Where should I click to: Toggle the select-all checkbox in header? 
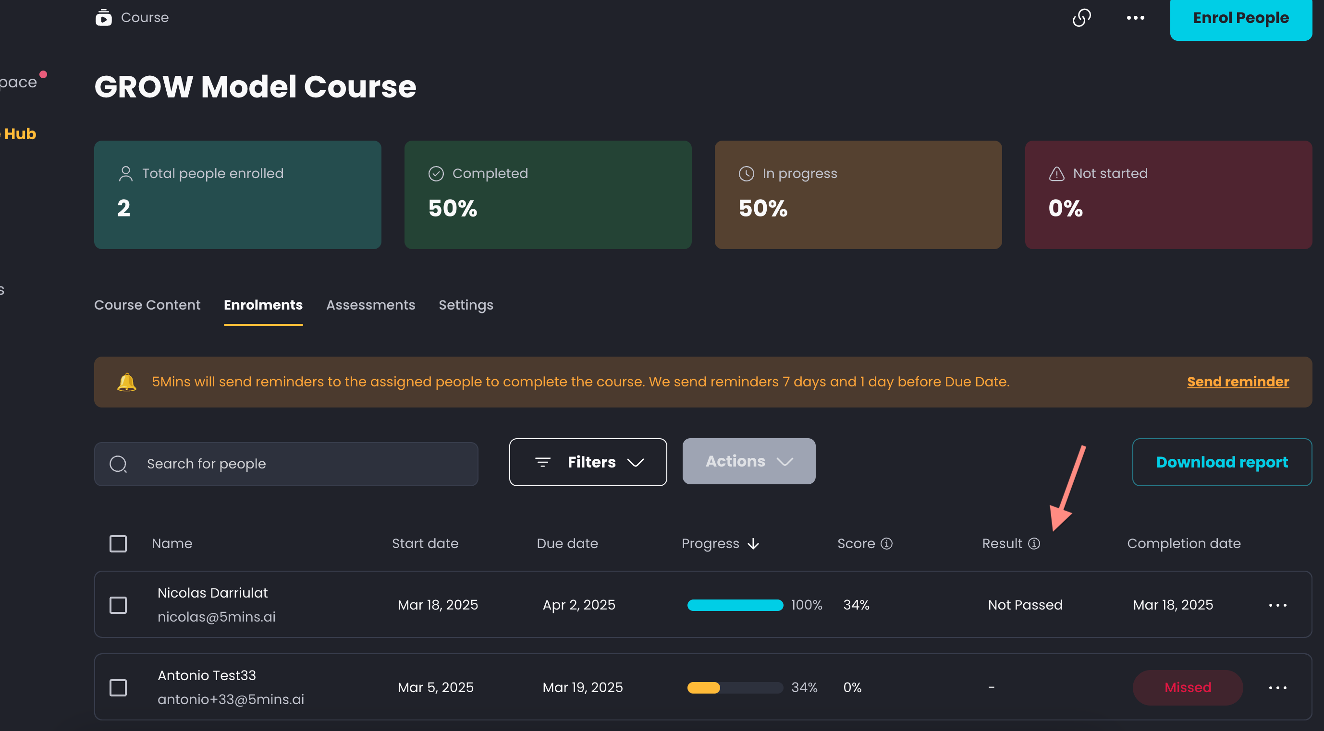point(118,544)
